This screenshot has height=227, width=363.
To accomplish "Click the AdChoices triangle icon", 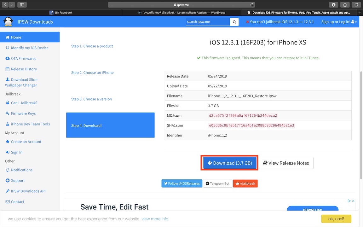I will click(x=349, y=201).
